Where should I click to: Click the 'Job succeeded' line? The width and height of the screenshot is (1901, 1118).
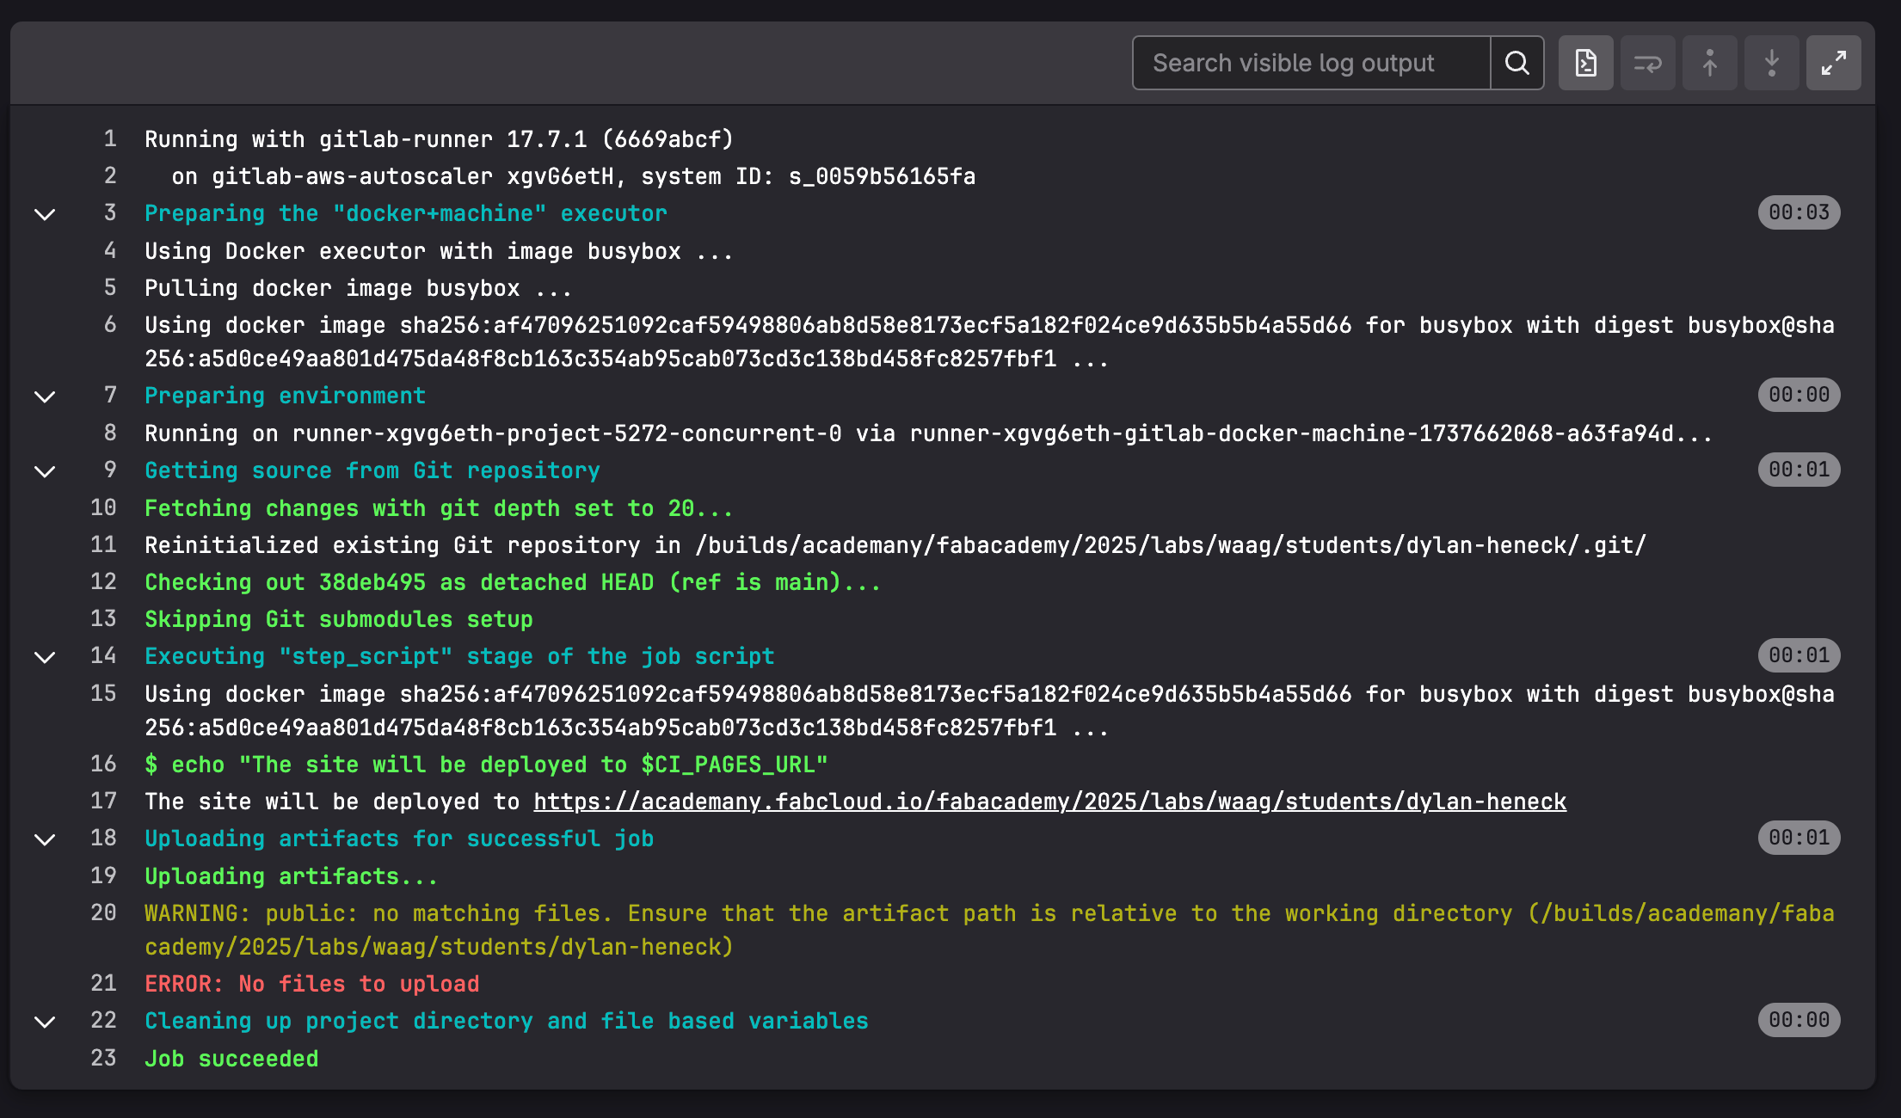(x=231, y=1059)
